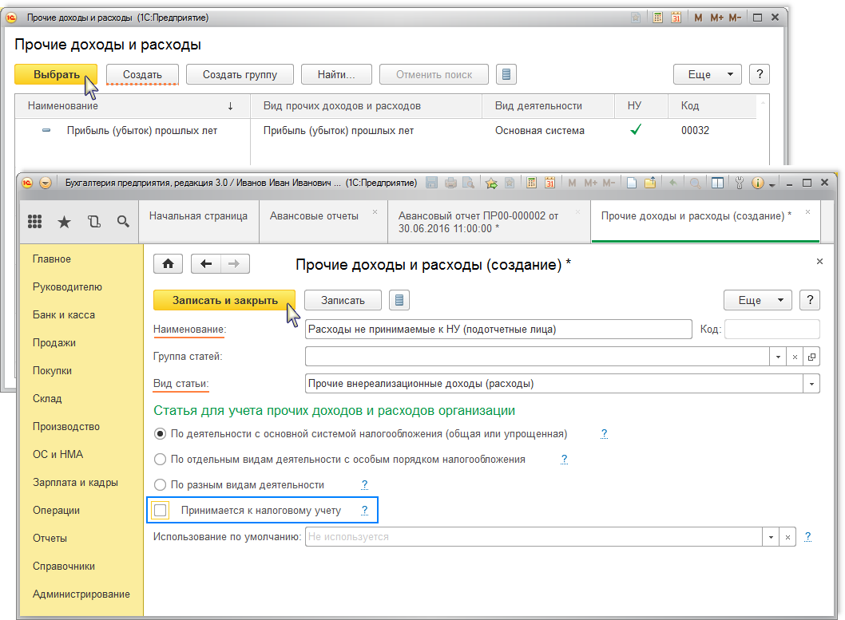845x620 pixels.
Task: Open the ОС и НМА section
Action: click(x=58, y=454)
